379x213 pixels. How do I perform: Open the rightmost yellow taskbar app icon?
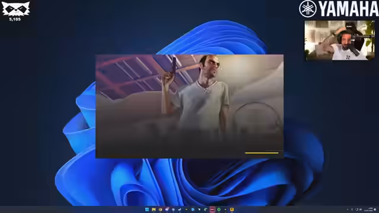click(232, 209)
